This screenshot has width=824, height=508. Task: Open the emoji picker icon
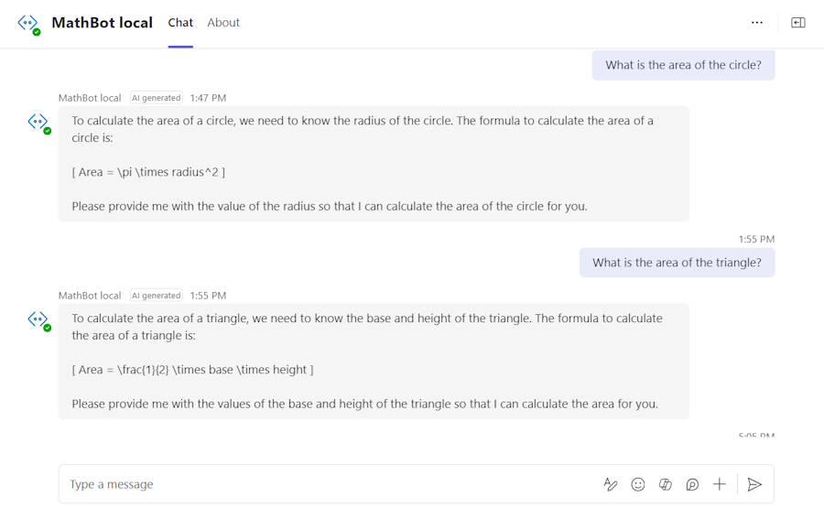(x=638, y=484)
